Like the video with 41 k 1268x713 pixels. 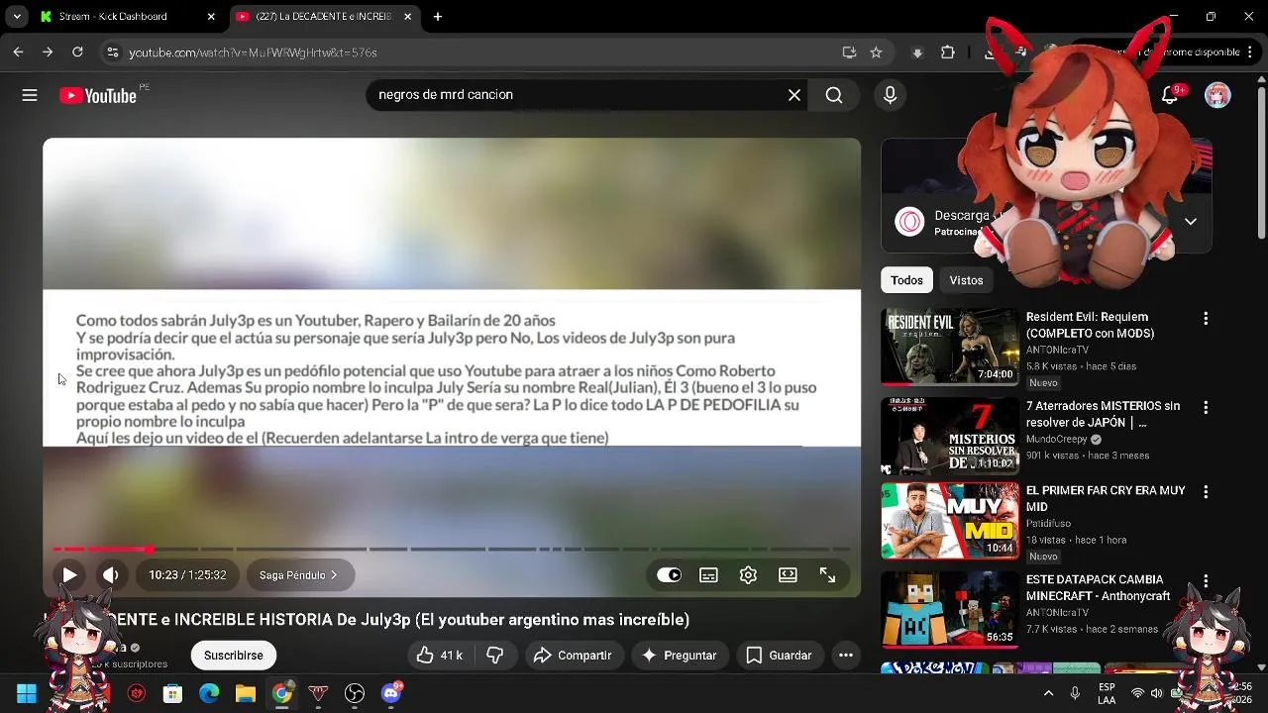click(x=439, y=656)
